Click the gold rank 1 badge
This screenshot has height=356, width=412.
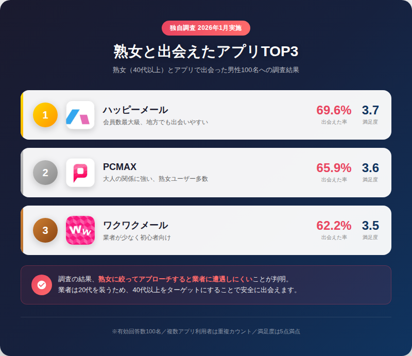pyautogui.click(x=45, y=115)
